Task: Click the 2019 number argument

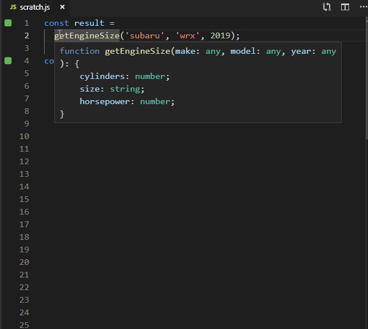Action: pyautogui.click(x=220, y=35)
